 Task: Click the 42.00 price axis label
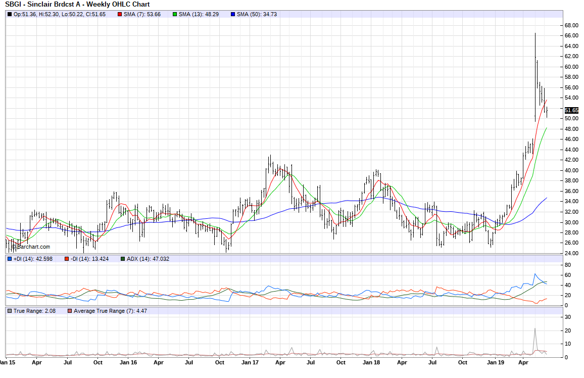(x=571, y=160)
